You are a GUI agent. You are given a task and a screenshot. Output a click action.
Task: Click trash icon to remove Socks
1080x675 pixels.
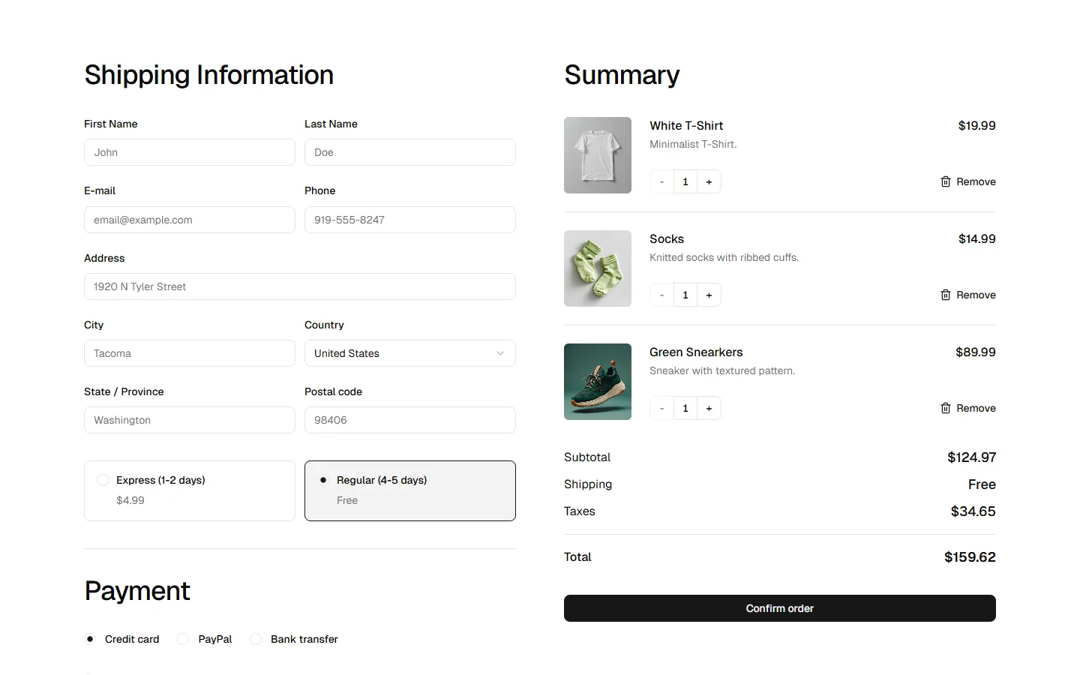click(x=945, y=295)
